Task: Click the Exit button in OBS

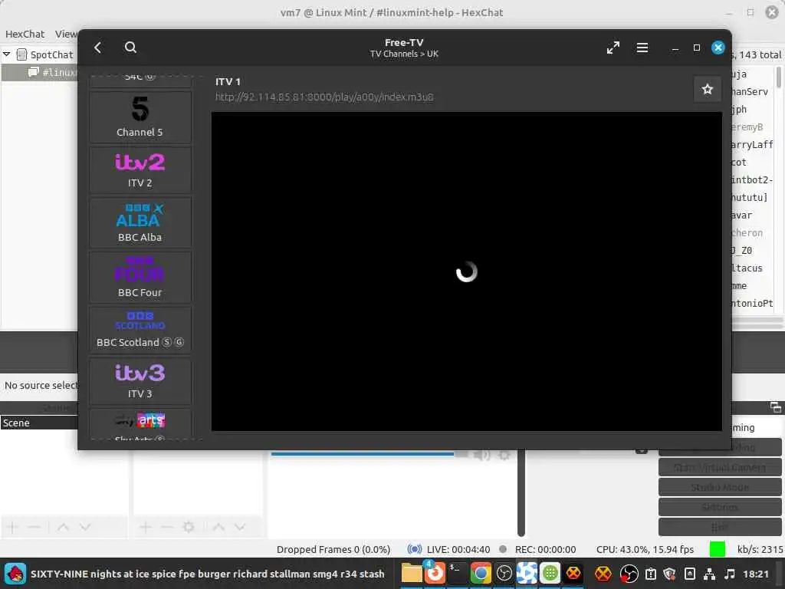Action: [720, 527]
